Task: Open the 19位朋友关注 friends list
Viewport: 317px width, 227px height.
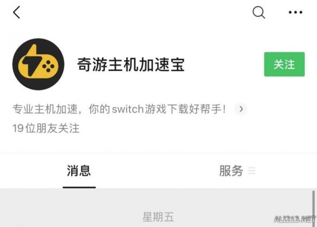Action: [46, 128]
